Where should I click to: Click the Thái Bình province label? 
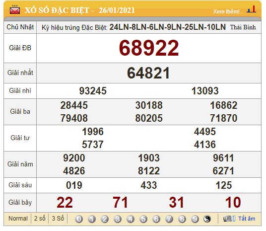point(243,27)
